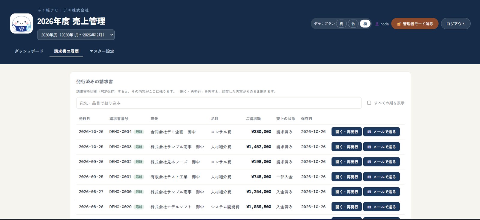The height and width of the screenshot is (220, 480).
Task: Open DEMO-0032 using 開く・再発行
Action: coord(346,162)
